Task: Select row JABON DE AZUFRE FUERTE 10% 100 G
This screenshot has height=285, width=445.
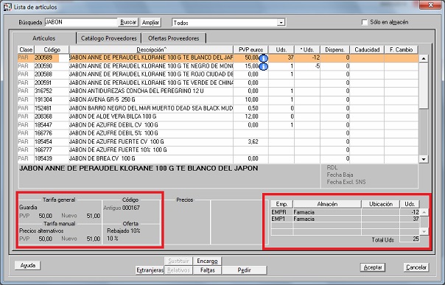Action: (x=218, y=150)
